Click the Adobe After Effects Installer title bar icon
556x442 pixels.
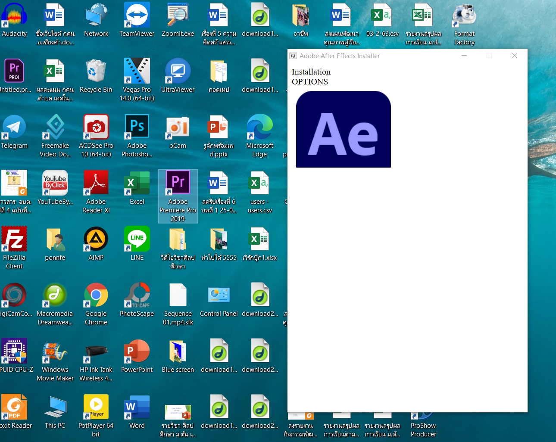click(x=293, y=56)
